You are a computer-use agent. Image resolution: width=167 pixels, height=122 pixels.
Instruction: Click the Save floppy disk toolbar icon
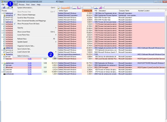pos(4,7)
